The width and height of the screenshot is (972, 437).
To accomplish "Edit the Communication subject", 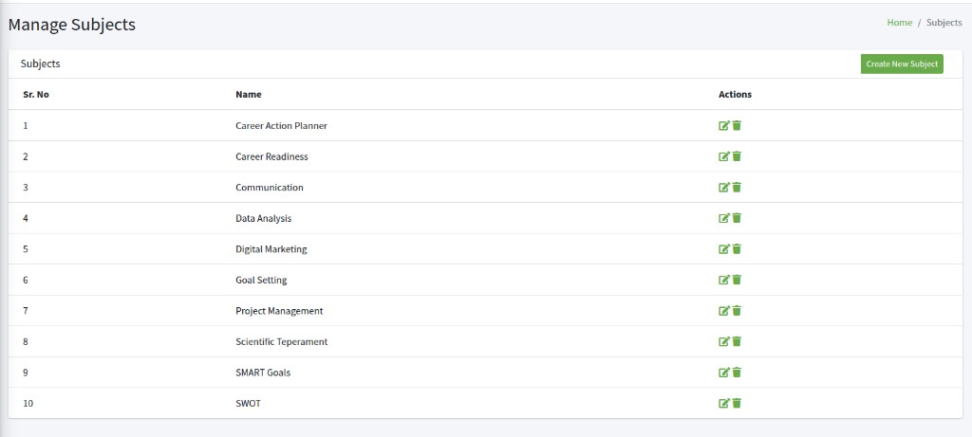I will [x=724, y=188].
